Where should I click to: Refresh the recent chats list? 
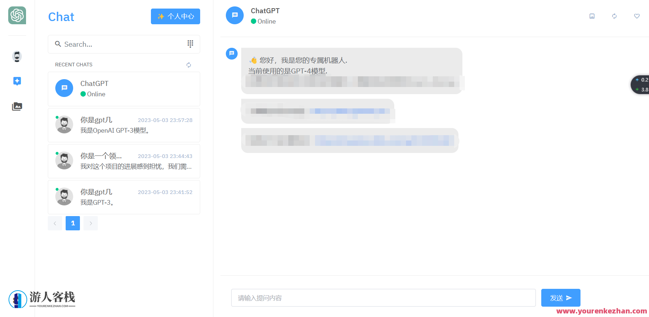[x=189, y=65]
